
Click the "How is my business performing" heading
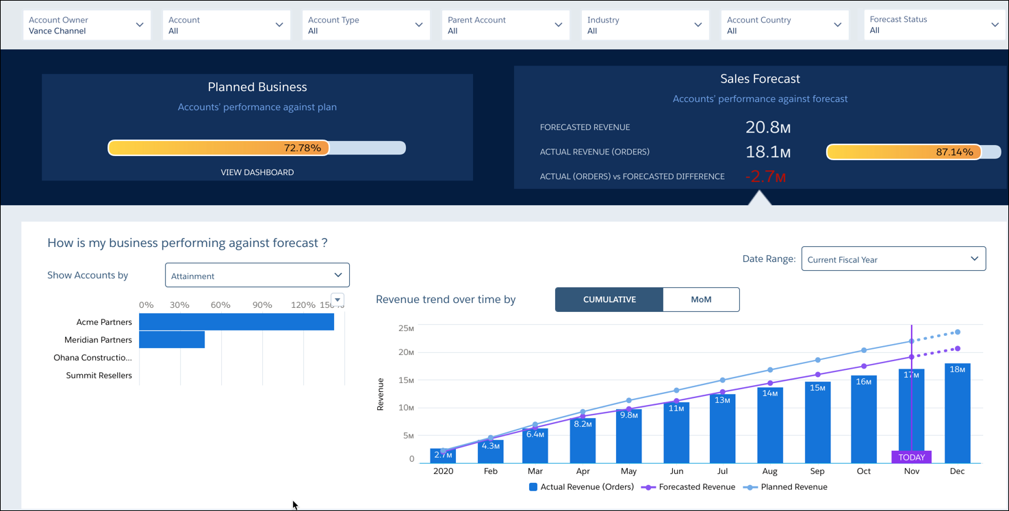(187, 243)
